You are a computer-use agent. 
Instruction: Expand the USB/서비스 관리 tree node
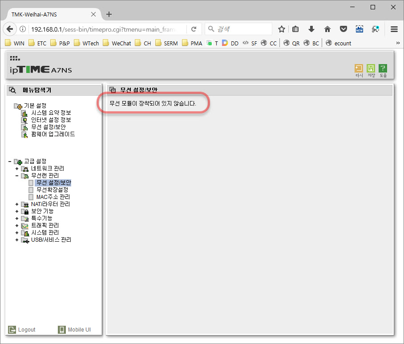click(17, 240)
